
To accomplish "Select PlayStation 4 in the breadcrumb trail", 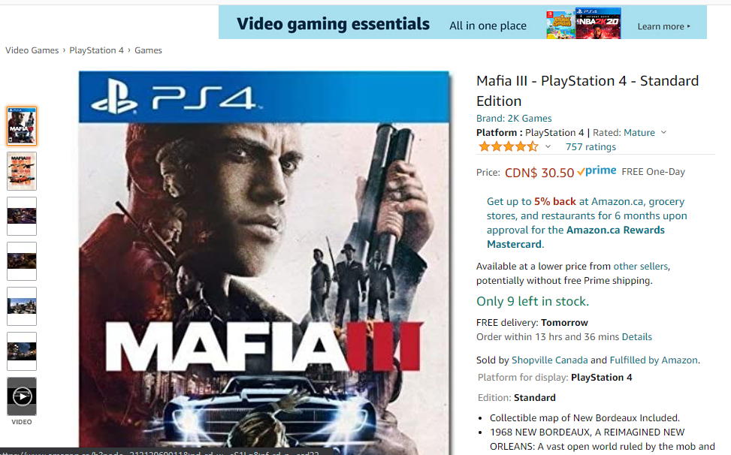I will 96,50.
